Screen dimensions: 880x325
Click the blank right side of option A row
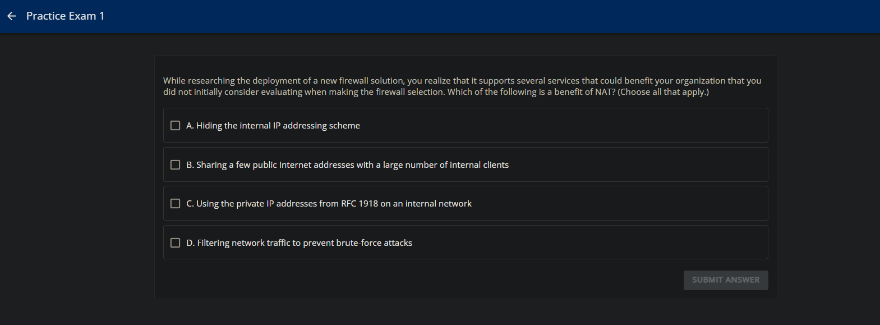pyautogui.click(x=617, y=126)
